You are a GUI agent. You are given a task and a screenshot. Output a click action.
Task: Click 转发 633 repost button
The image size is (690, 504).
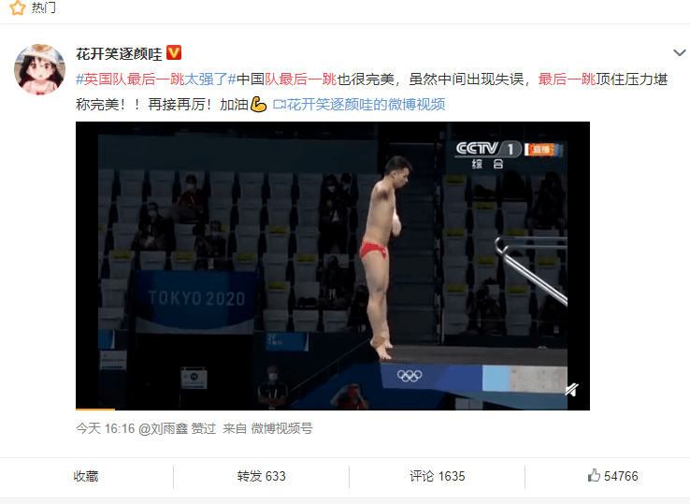point(262,476)
